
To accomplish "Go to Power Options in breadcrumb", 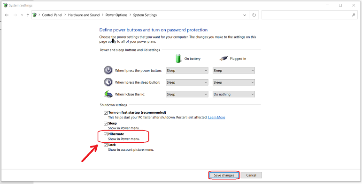I will 116,15.
